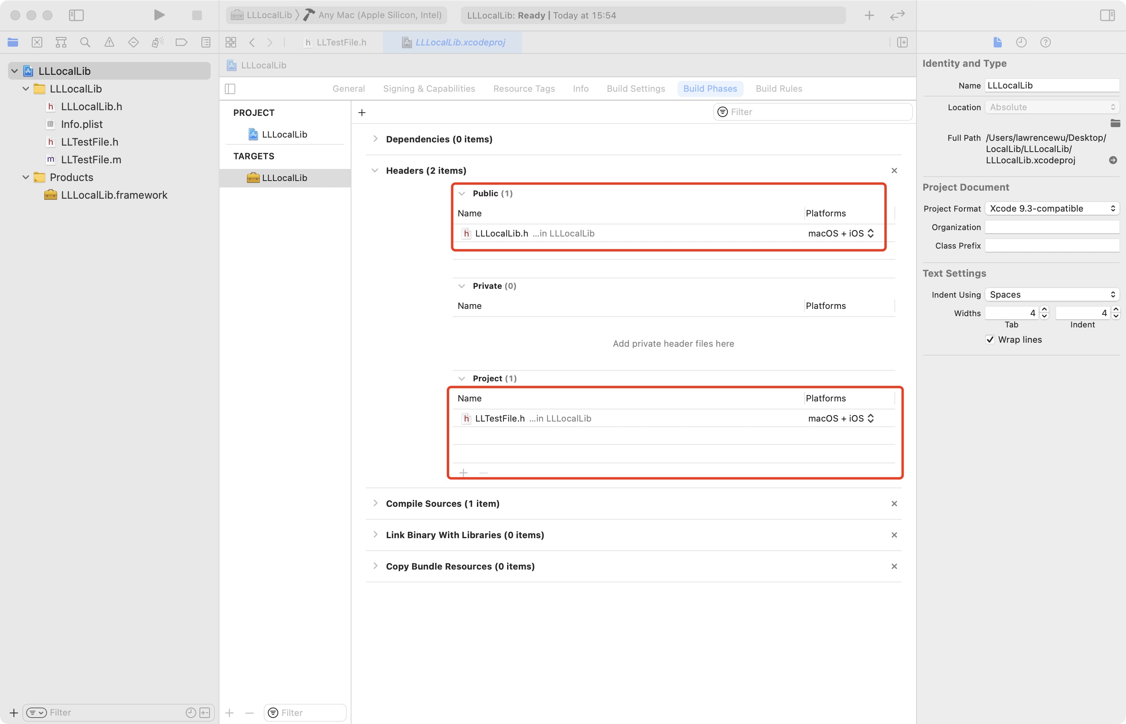Add an editor on the right
Screen dimensions: 1126x724
pyautogui.click(x=902, y=42)
